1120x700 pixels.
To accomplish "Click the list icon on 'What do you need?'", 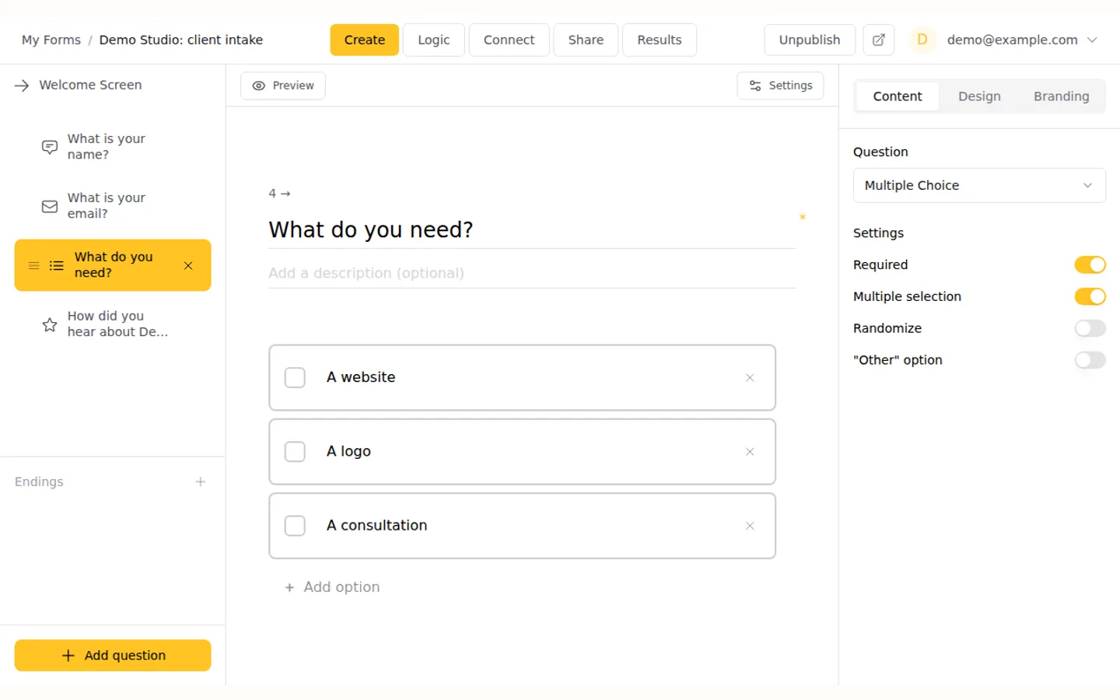I will click(57, 265).
